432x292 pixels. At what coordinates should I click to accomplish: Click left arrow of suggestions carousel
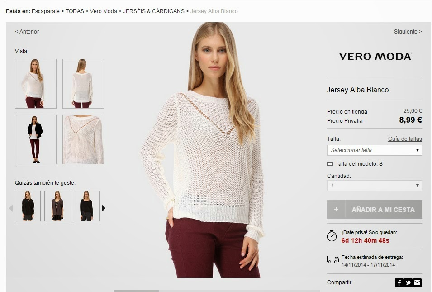pyautogui.click(x=11, y=208)
